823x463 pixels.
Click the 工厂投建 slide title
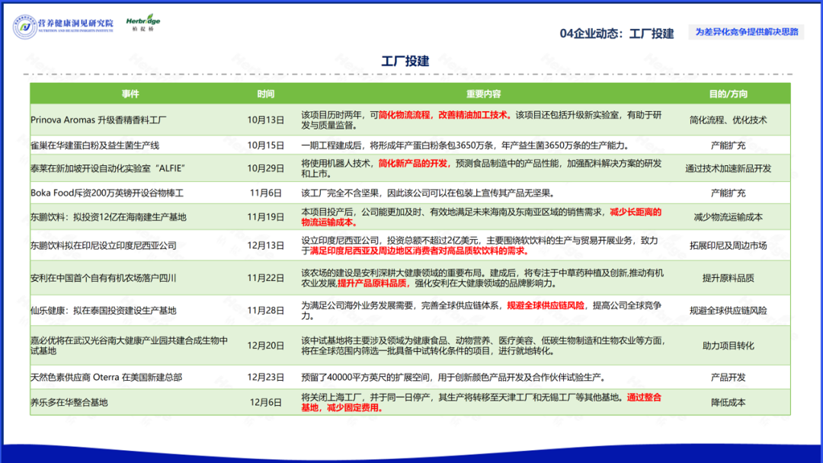[405, 62]
